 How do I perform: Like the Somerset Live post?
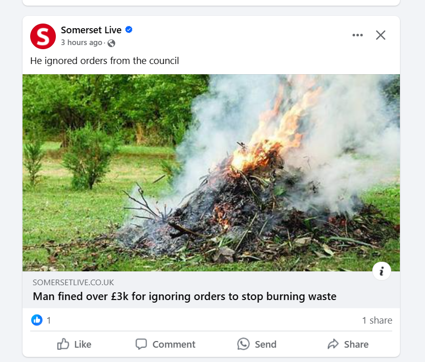point(75,344)
